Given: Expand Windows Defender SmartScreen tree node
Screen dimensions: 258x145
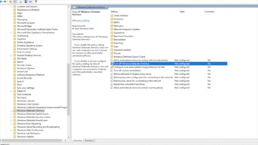Looking at the screenshot, I should coord(11,120).
